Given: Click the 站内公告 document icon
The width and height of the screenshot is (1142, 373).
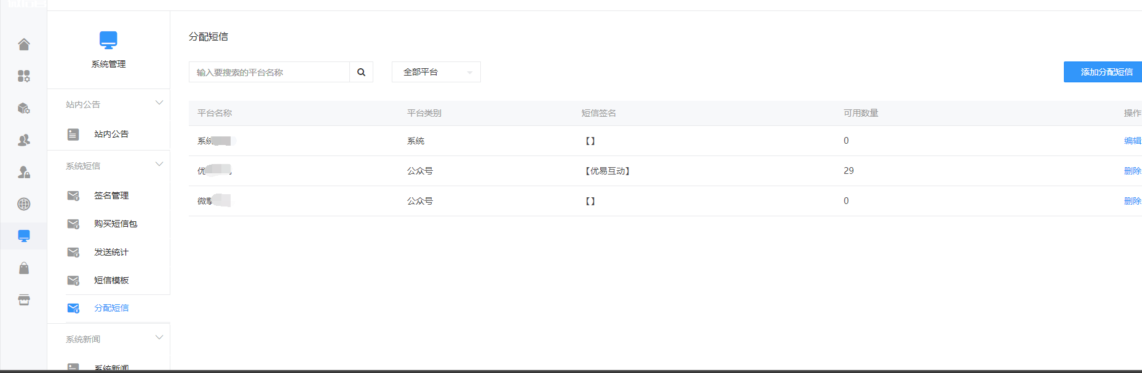Looking at the screenshot, I should (73, 134).
